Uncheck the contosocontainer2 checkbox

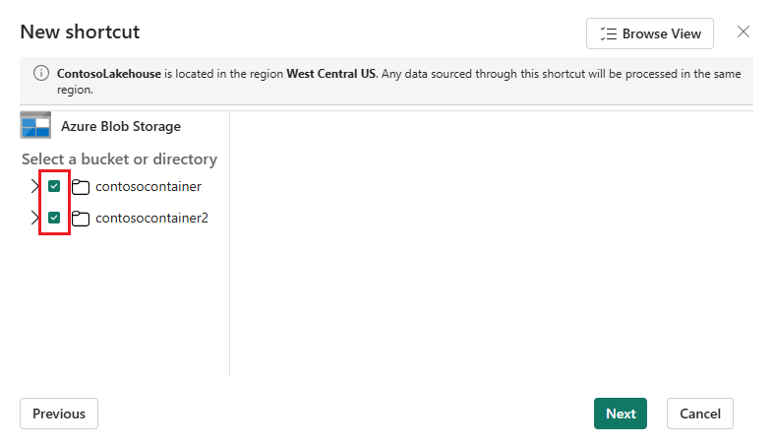(x=54, y=218)
